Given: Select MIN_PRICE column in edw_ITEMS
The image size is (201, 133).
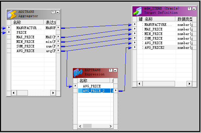Looking at the screenshot, I should click(x=153, y=34).
